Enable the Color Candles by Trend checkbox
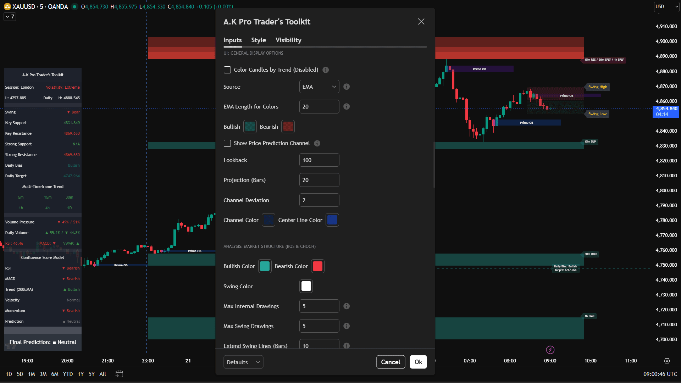681x383 pixels. pyautogui.click(x=227, y=70)
